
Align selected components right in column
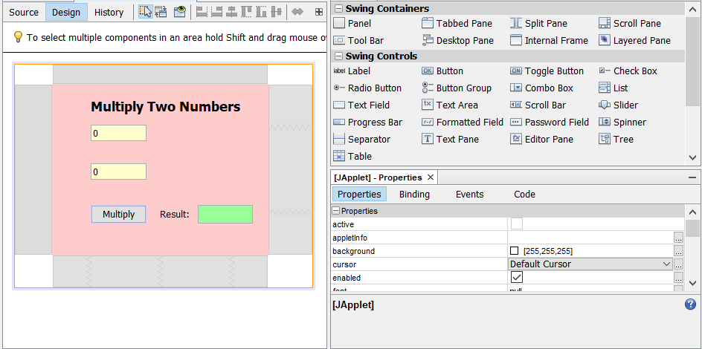coord(216,12)
